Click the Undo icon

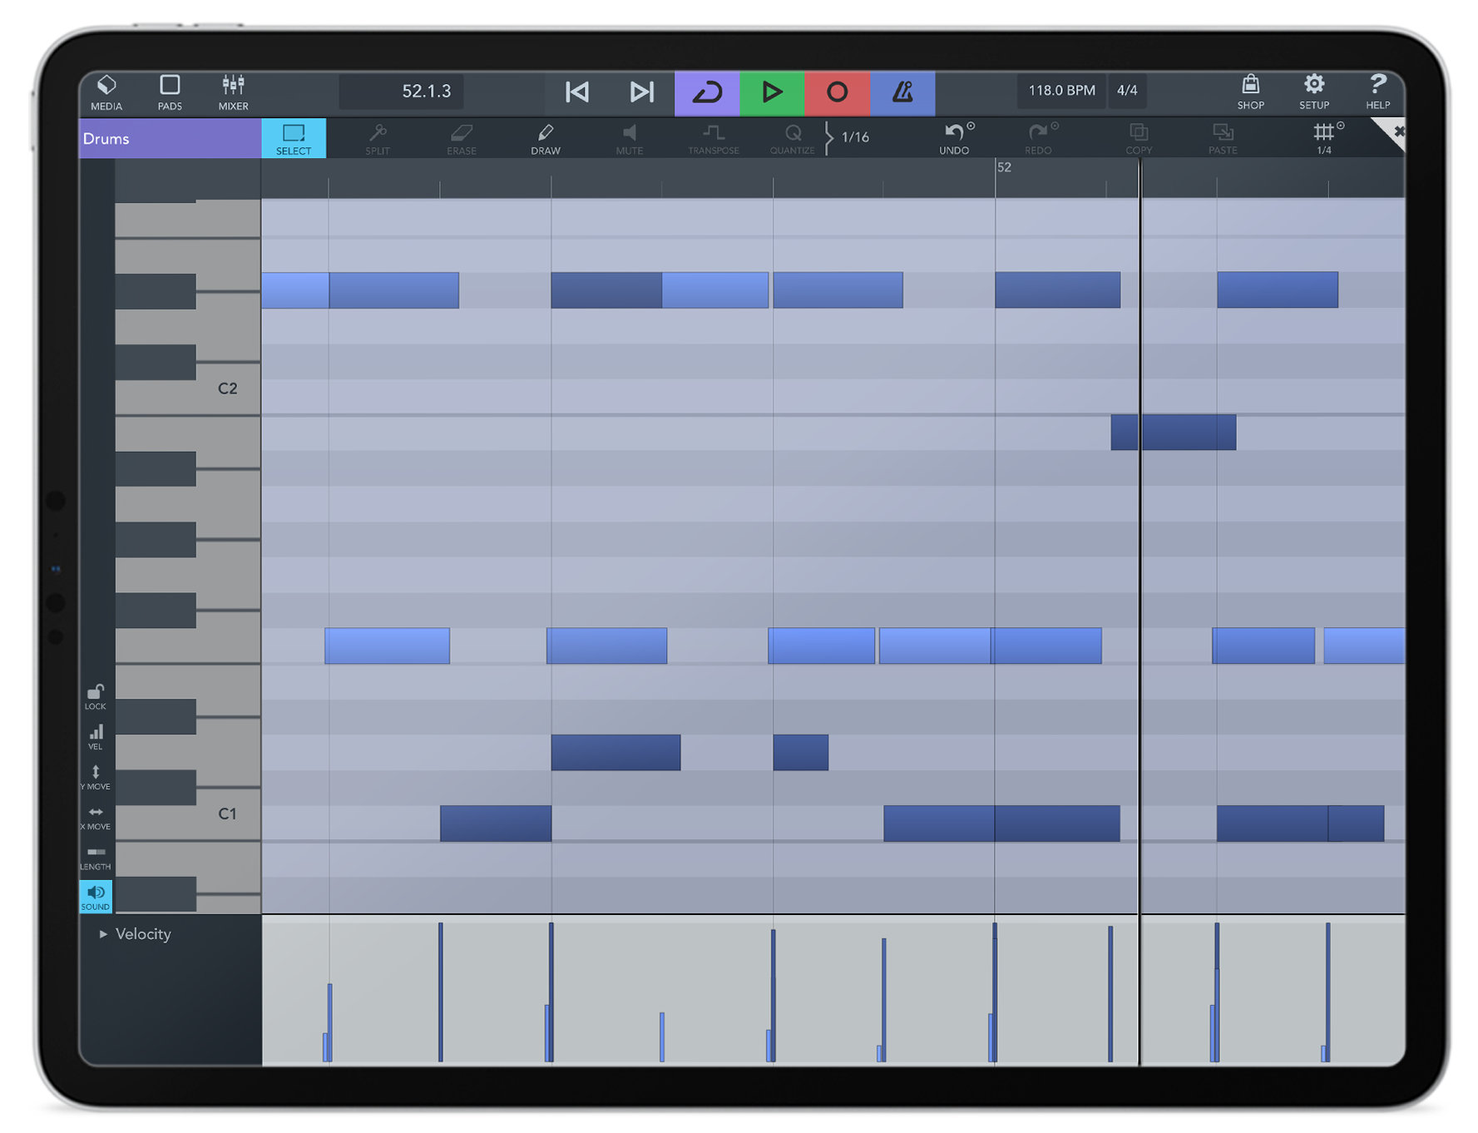coord(953,138)
